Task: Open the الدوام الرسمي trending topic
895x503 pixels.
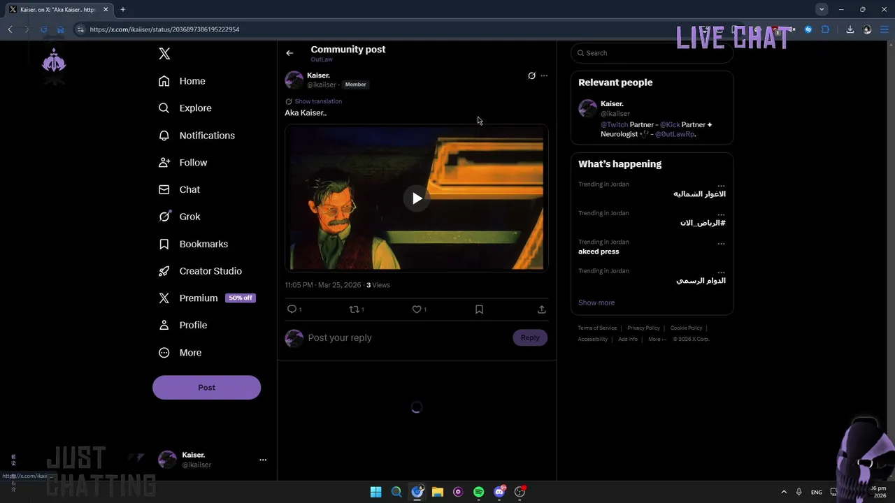Action: [701, 281]
